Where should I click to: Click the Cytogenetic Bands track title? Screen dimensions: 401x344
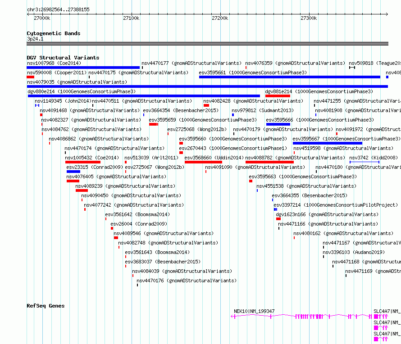(x=54, y=33)
